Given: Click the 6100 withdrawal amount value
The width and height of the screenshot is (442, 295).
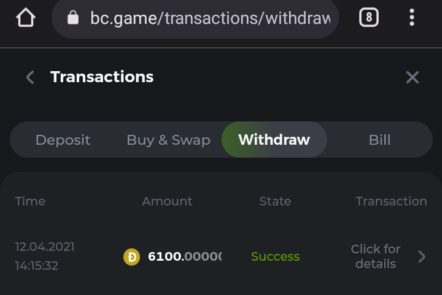Looking at the screenshot, I should (184, 256).
